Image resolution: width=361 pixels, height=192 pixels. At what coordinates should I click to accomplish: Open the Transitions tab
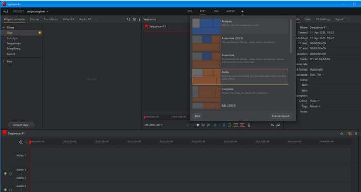[51, 19]
